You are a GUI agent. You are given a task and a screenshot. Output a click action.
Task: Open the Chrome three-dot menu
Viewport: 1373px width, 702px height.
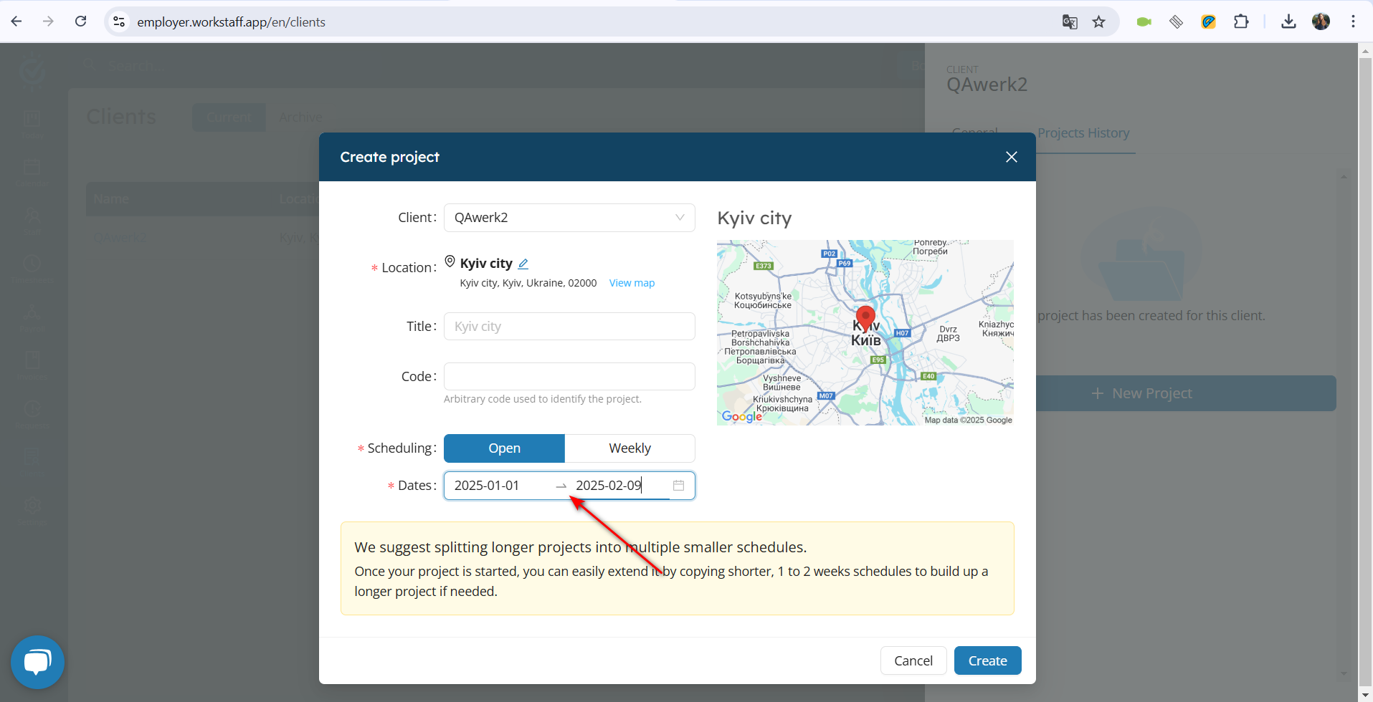(1353, 21)
